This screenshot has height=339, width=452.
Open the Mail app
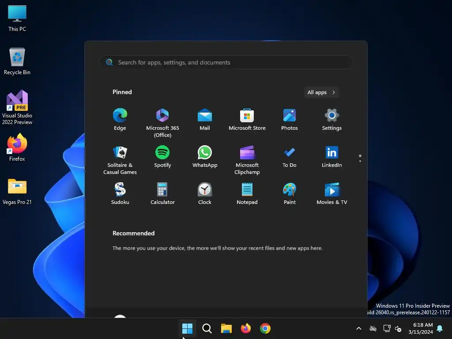[x=205, y=120]
